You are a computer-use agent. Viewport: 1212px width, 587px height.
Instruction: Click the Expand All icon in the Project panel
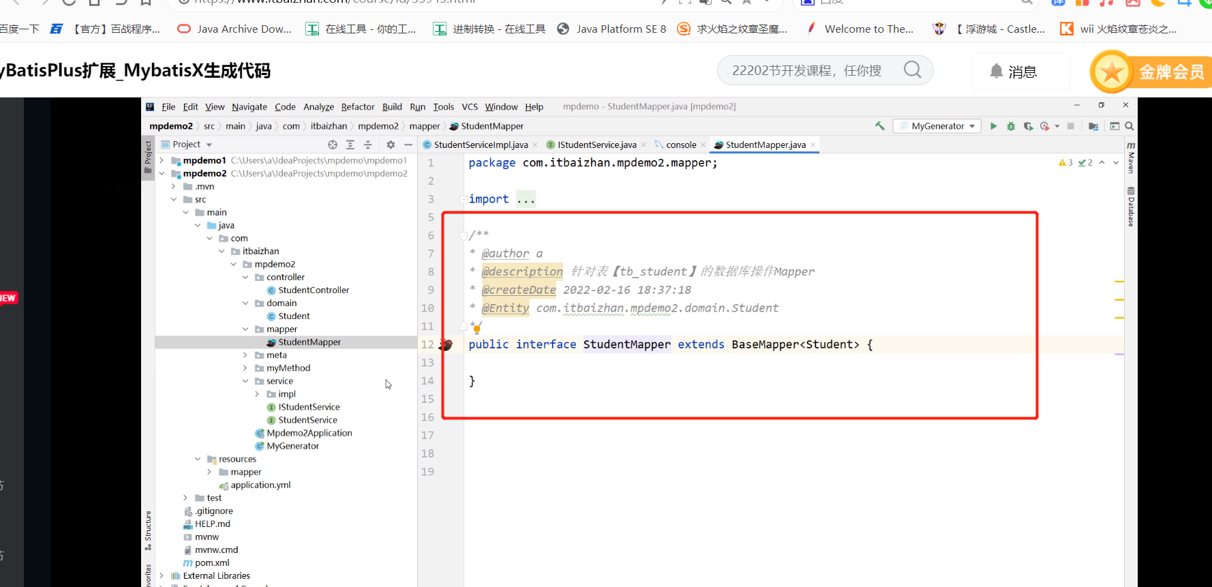[x=350, y=145]
